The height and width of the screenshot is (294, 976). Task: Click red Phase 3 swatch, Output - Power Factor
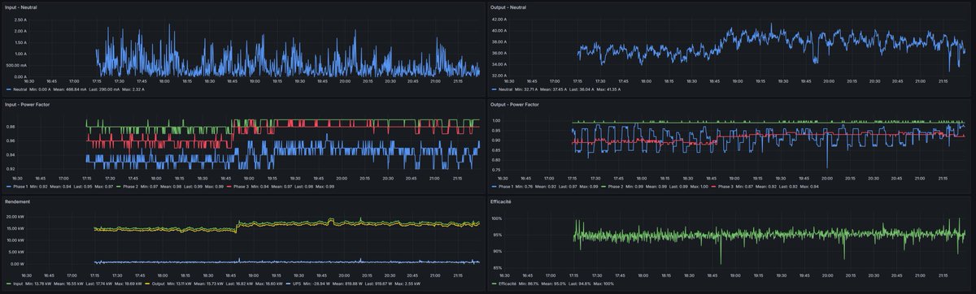click(713, 186)
